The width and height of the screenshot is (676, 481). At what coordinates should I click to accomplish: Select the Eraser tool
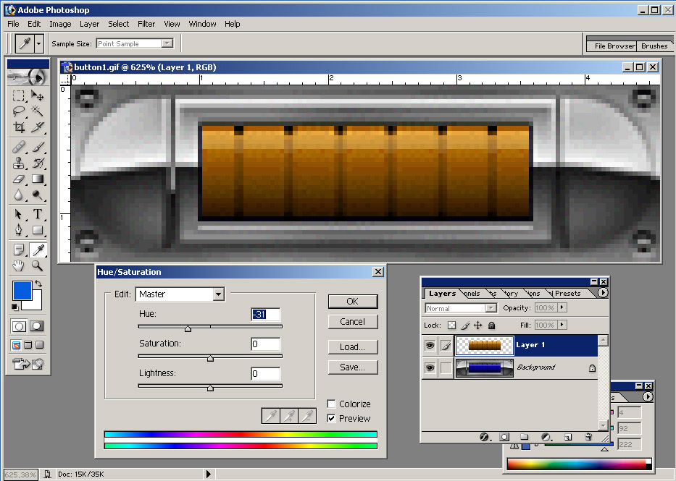click(19, 179)
